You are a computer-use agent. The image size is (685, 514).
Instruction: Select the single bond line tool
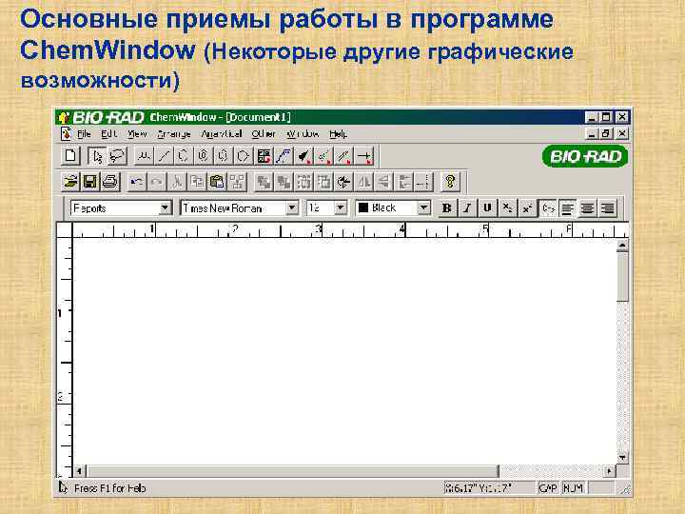[x=164, y=156]
